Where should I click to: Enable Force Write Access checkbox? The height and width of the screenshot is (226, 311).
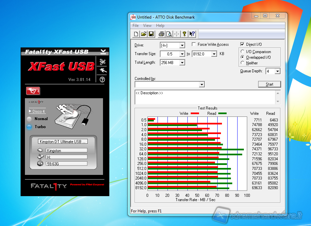(194, 44)
